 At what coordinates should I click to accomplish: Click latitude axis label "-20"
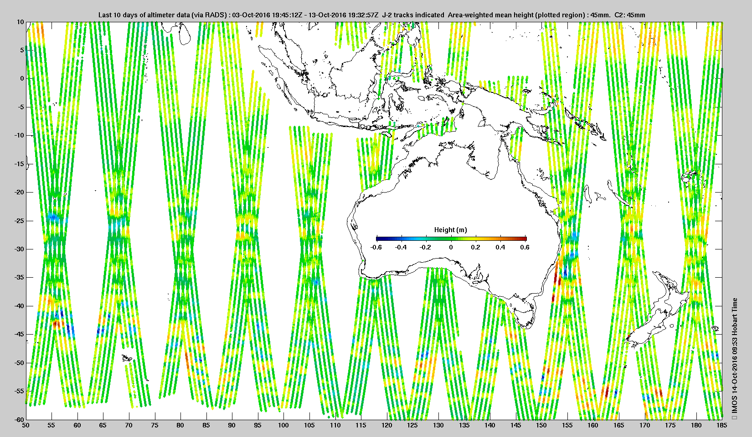pyautogui.click(x=19, y=192)
